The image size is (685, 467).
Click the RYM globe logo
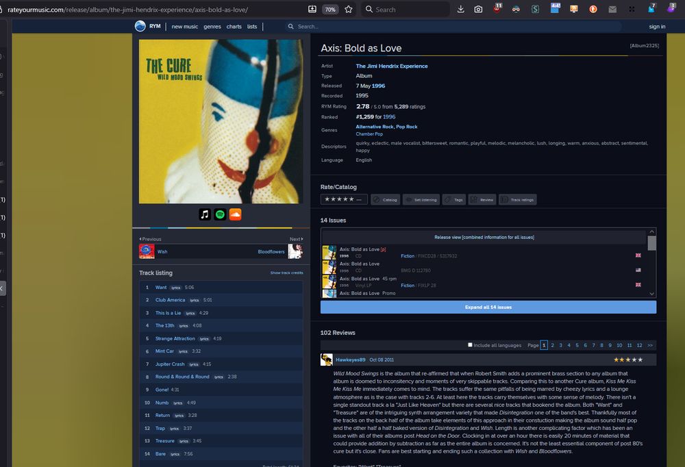pos(140,26)
